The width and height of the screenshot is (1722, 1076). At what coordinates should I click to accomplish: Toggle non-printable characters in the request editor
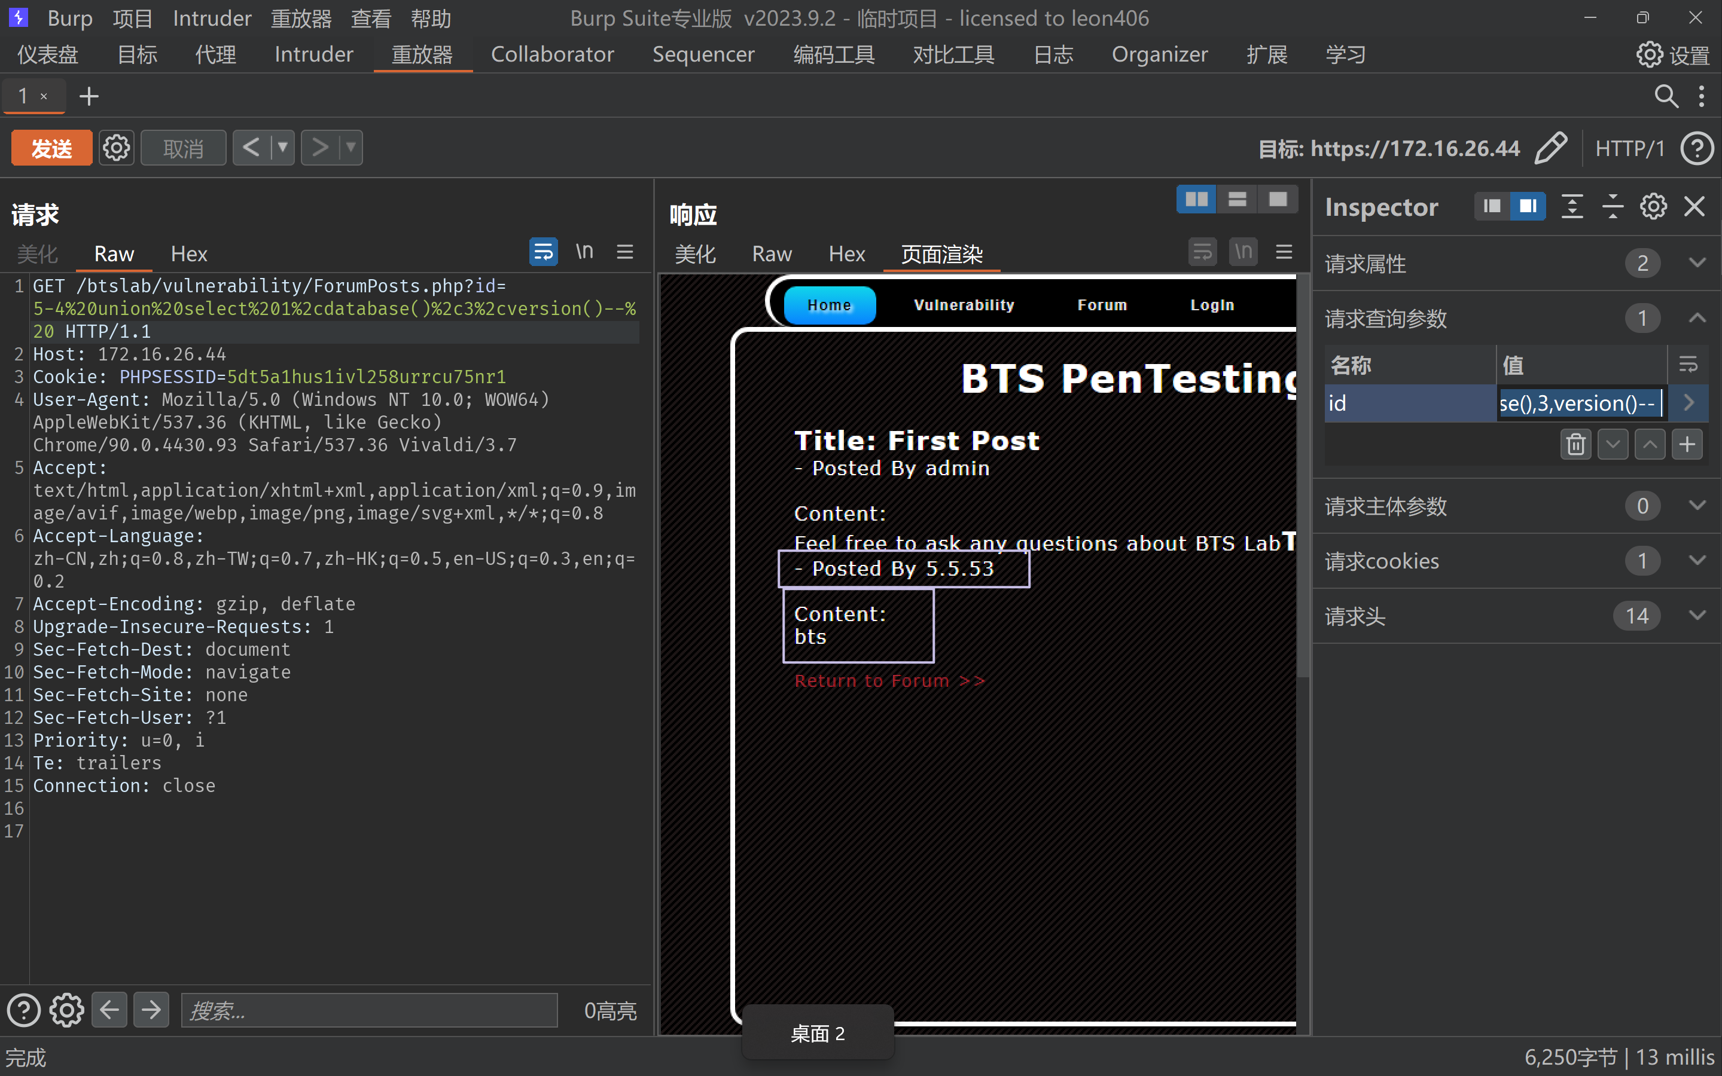[584, 252]
